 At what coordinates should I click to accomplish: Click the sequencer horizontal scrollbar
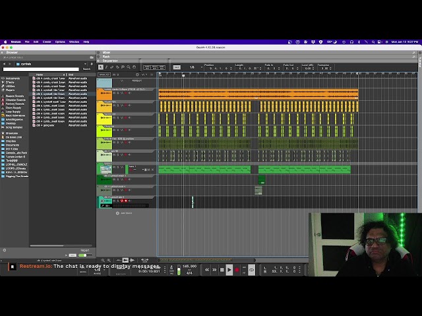[206, 260]
